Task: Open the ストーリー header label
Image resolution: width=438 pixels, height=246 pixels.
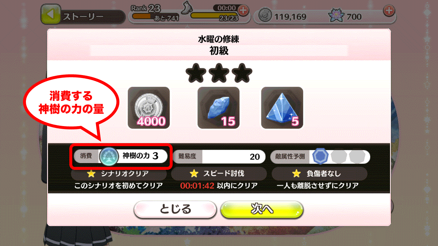Action: pyautogui.click(x=83, y=16)
